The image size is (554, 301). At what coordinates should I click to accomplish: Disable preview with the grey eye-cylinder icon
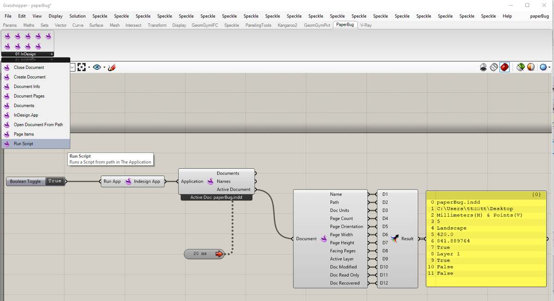point(483,67)
